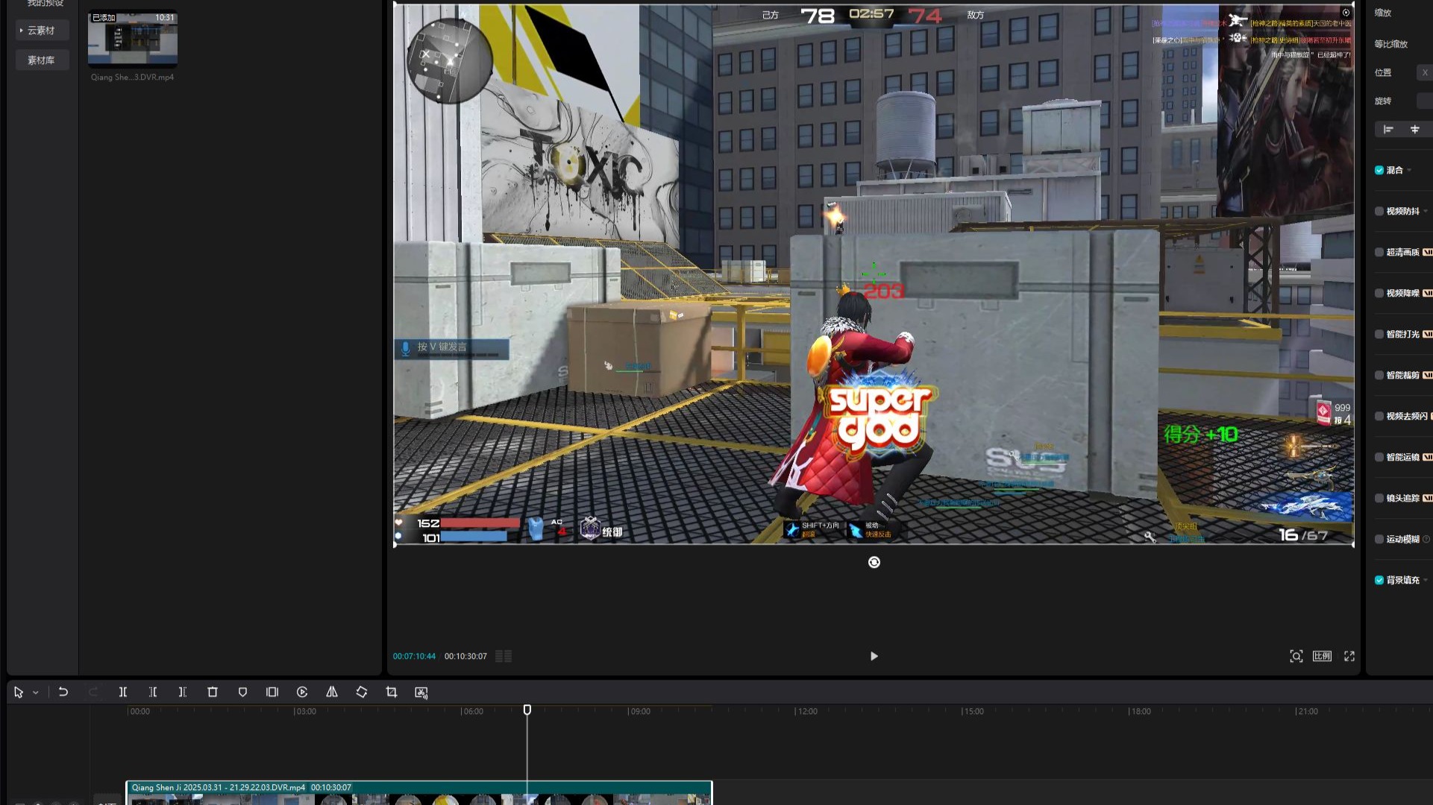
Task: Delete the clip portion right of playhead
Action: point(183,692)
